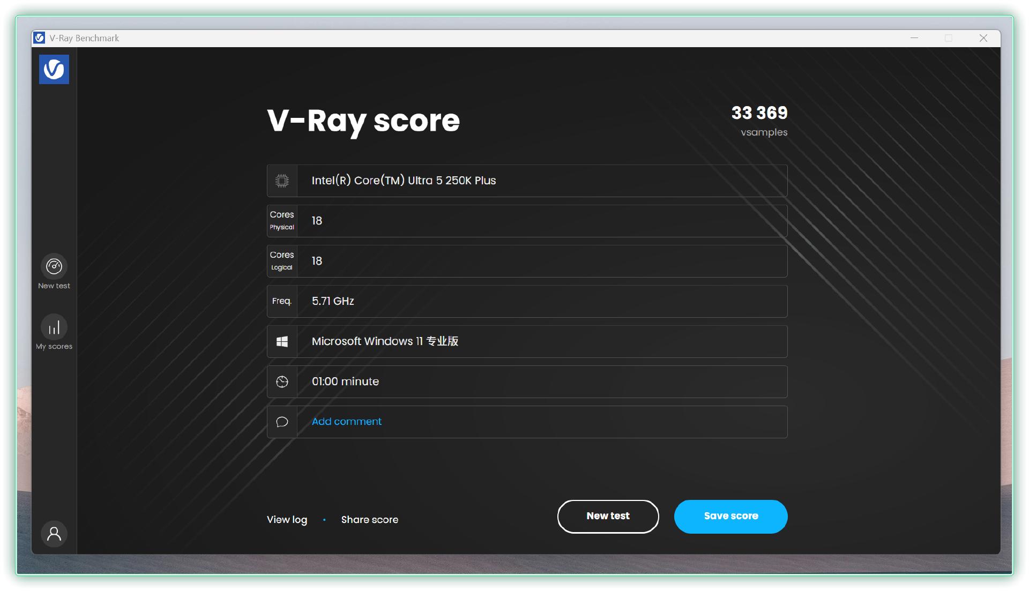Viewport: 1029px width, 591px height.
Task: Open the user account profile icon
Action: [54, 534]
